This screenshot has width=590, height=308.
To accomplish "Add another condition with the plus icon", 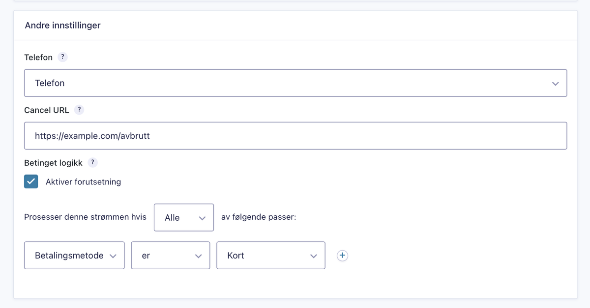I will coord(343,256).
